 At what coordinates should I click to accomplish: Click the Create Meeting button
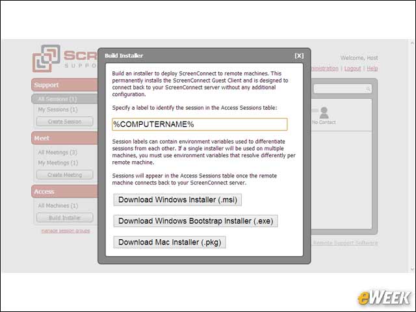point(65,175)
